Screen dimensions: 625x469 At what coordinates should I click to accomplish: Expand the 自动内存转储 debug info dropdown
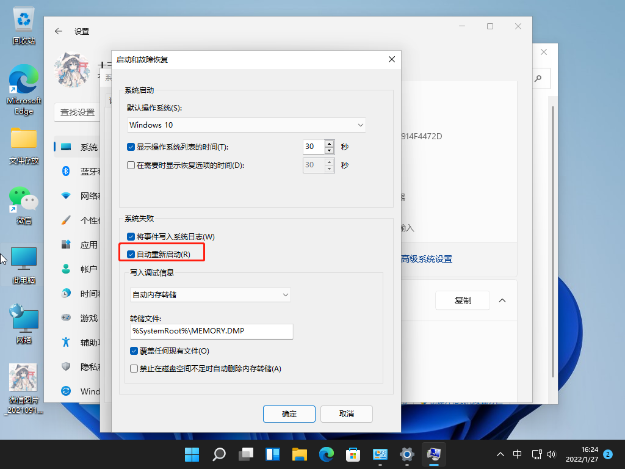(211, 294)
